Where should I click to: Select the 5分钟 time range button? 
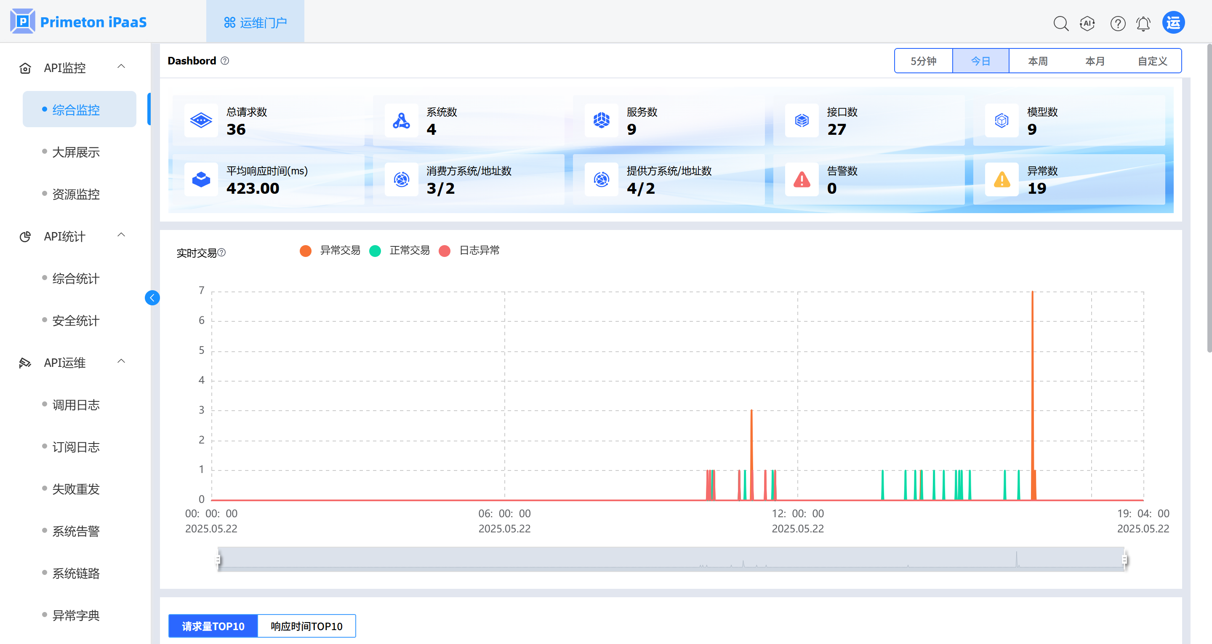(923, 61)
